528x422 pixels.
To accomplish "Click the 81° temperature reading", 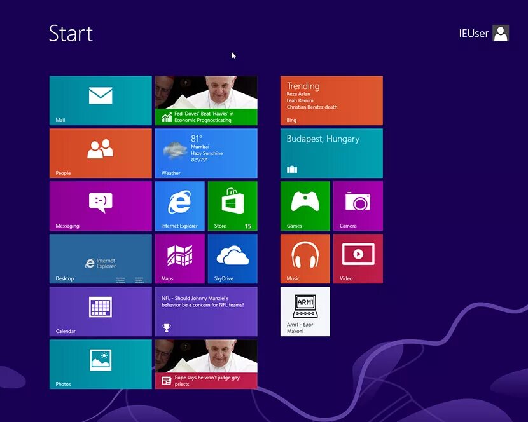I will [x=197, y=139].
